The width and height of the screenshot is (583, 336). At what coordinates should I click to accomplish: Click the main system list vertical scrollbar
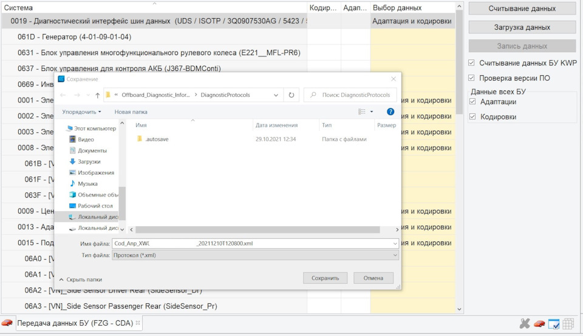pyautogui.click(x=459, y=62)
